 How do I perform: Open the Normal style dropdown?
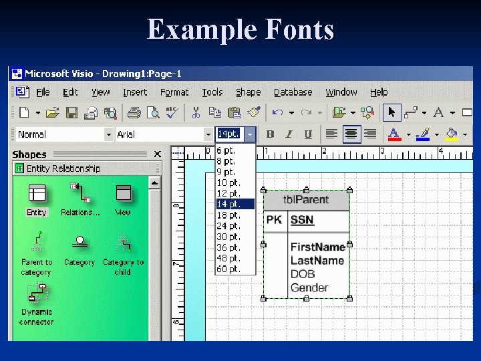[x=108, y=134]
